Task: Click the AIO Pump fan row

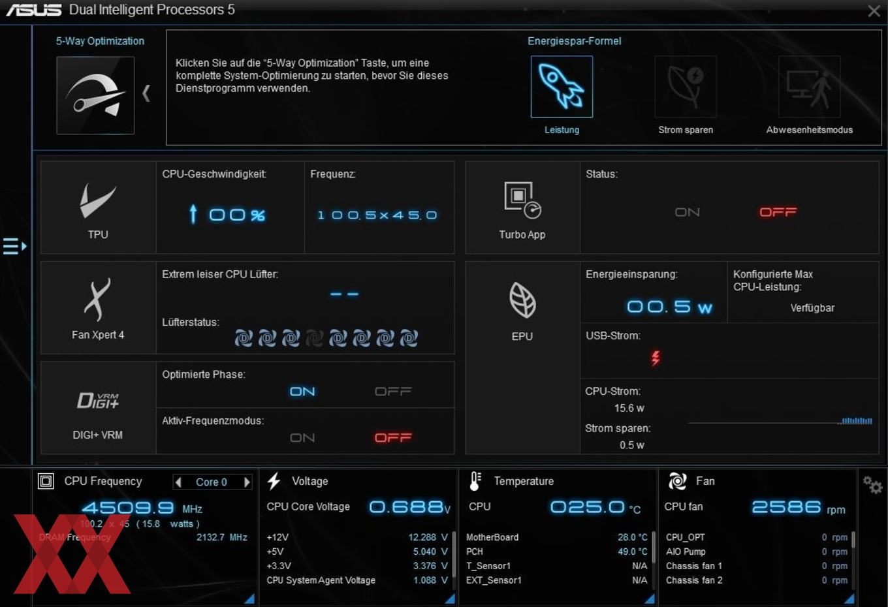Action: click(x=757, y=552)
